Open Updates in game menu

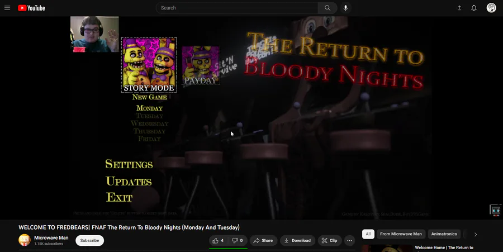(129, 182)
